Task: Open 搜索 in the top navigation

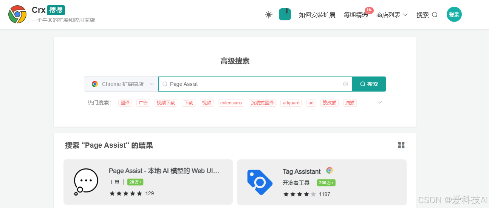Action: (427, 15)
